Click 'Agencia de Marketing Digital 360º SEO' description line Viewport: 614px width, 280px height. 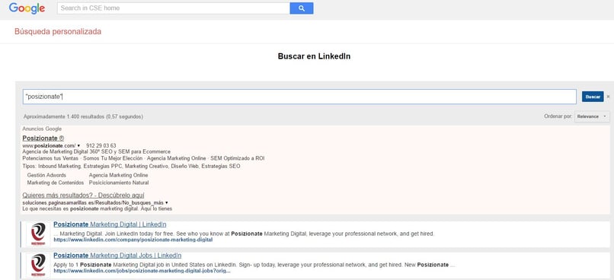pos(96,151)
